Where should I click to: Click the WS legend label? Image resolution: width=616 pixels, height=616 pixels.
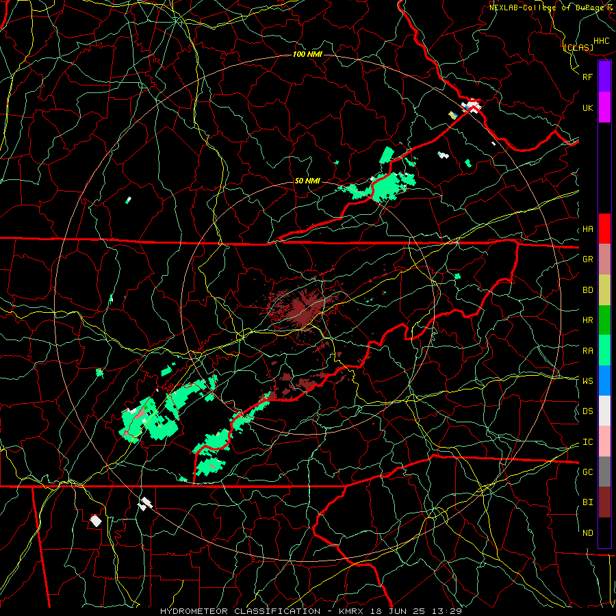(x=587, y=381)
